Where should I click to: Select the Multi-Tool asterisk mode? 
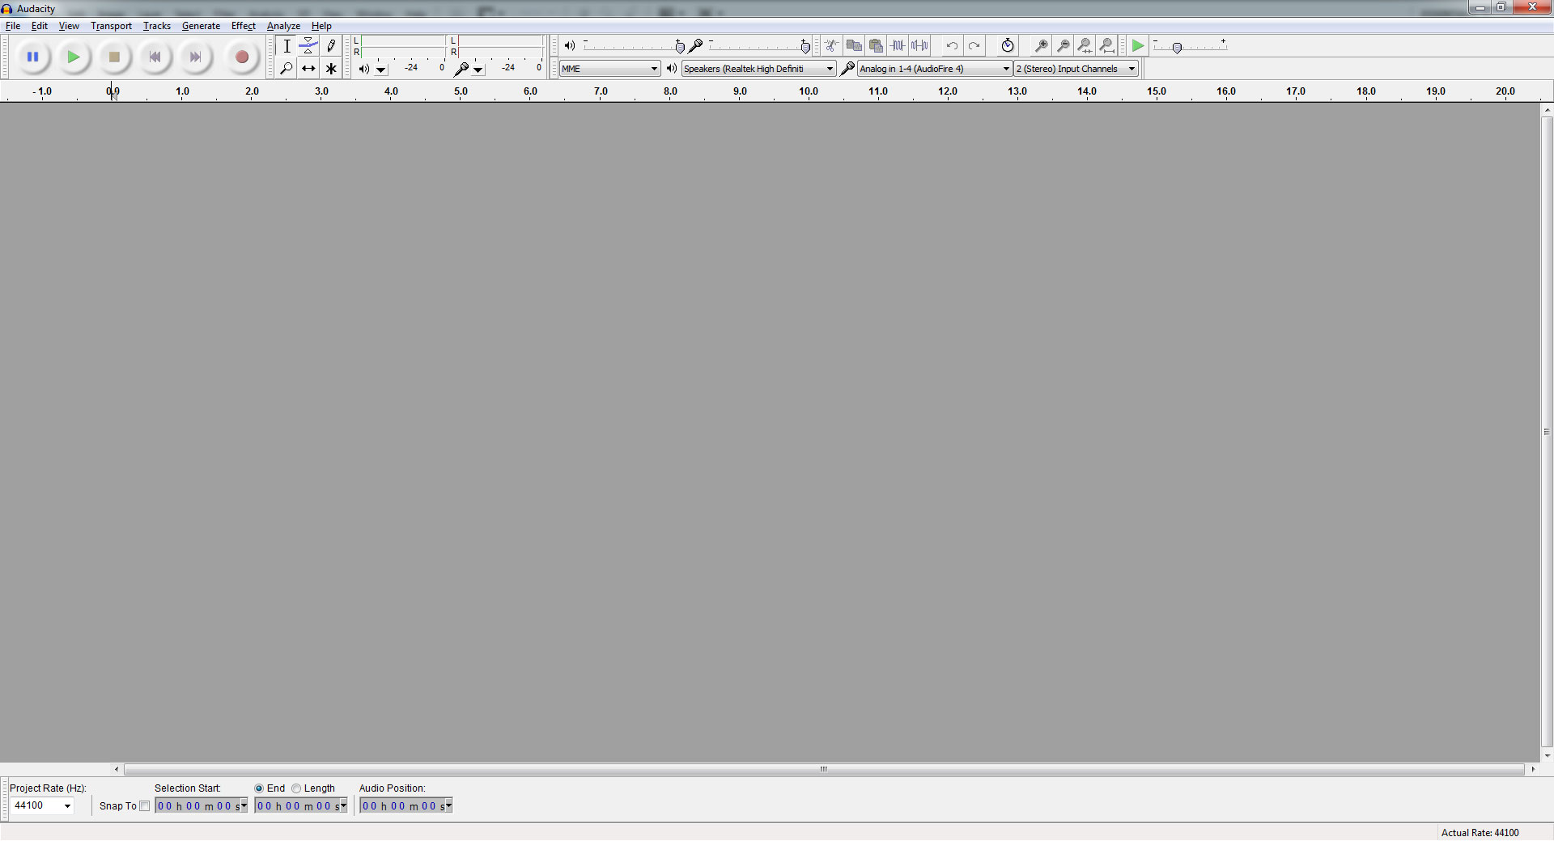point(331,69)
